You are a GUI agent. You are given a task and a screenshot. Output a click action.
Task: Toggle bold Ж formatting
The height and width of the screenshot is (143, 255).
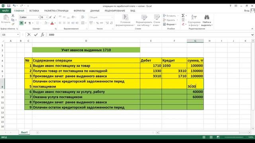(21, 23)
